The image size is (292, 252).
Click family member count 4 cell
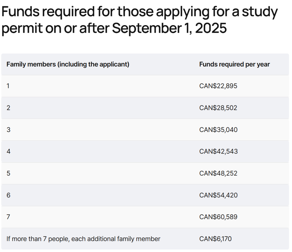click(x=8, y=152)
